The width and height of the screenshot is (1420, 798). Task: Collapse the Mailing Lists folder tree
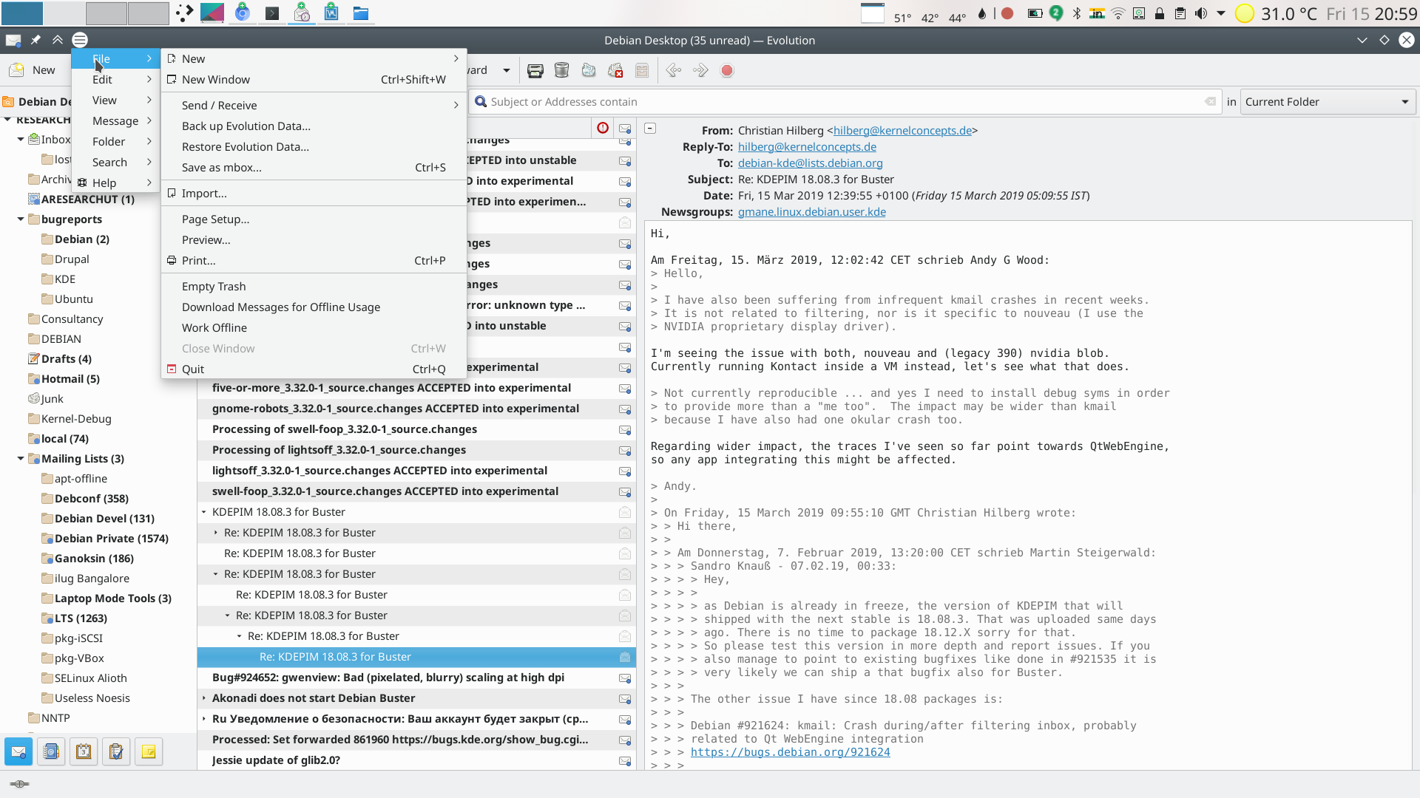point(21,459)
